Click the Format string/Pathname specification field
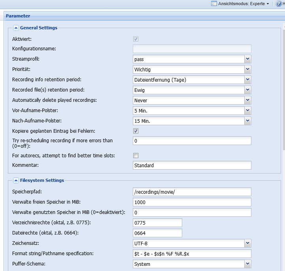Viewport: 285px width, 271px height. (x=192, y=254)
